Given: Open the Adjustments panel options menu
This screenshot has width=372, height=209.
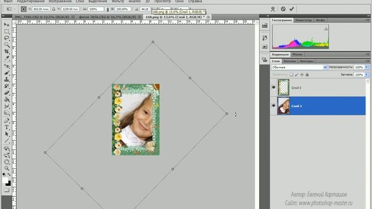Looking at the screenshot, I should pyautogui.click(x=368, y=55).
